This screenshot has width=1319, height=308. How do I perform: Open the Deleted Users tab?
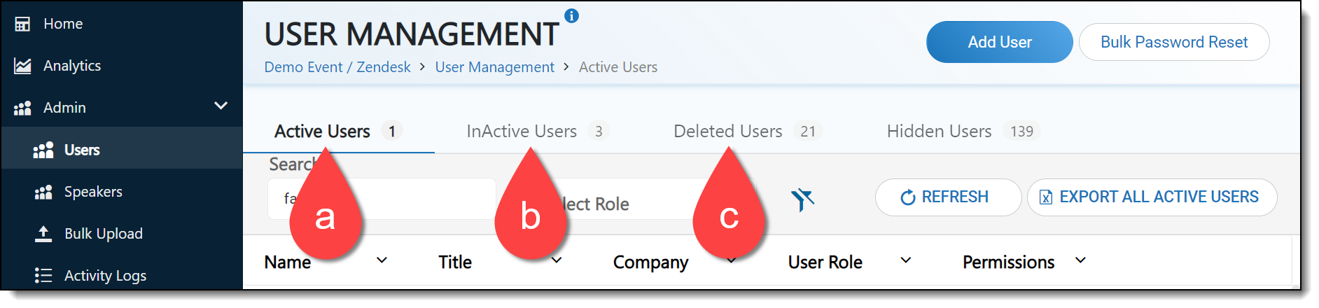tap(728, 131)
